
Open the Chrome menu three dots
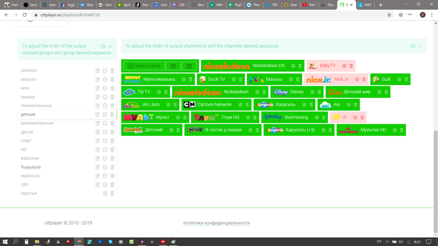[432, 15]
